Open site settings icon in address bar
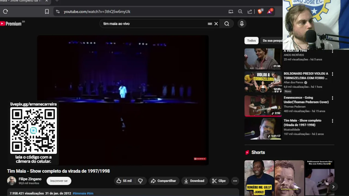 58,11
